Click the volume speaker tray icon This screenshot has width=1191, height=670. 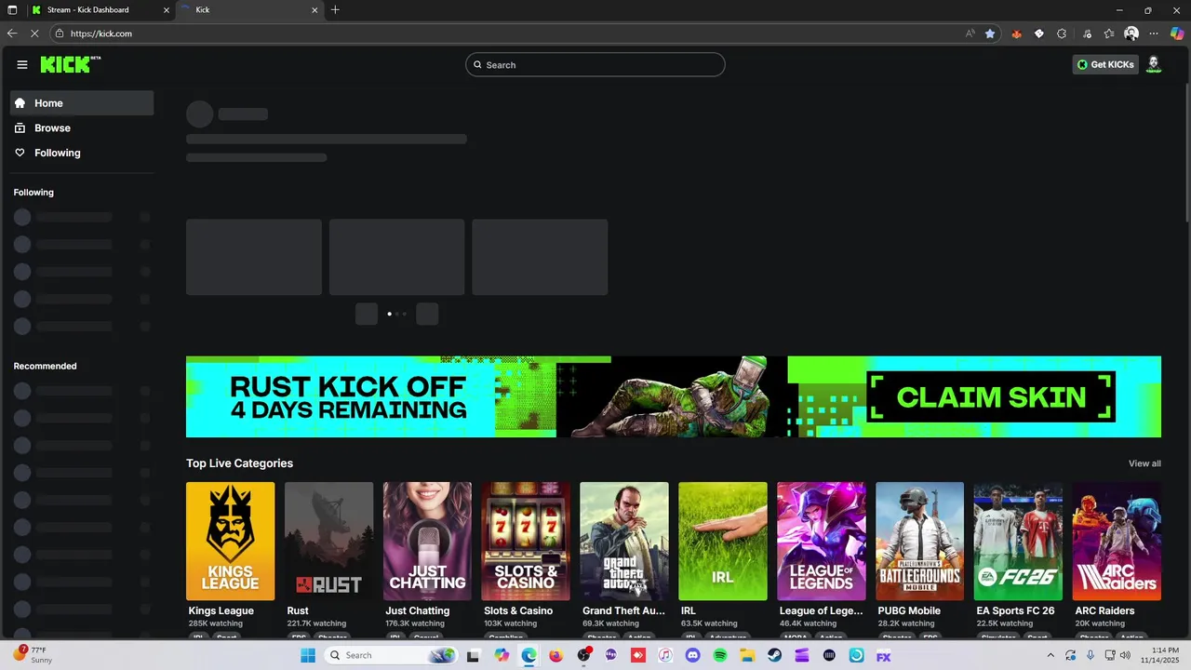point(1127,655)
